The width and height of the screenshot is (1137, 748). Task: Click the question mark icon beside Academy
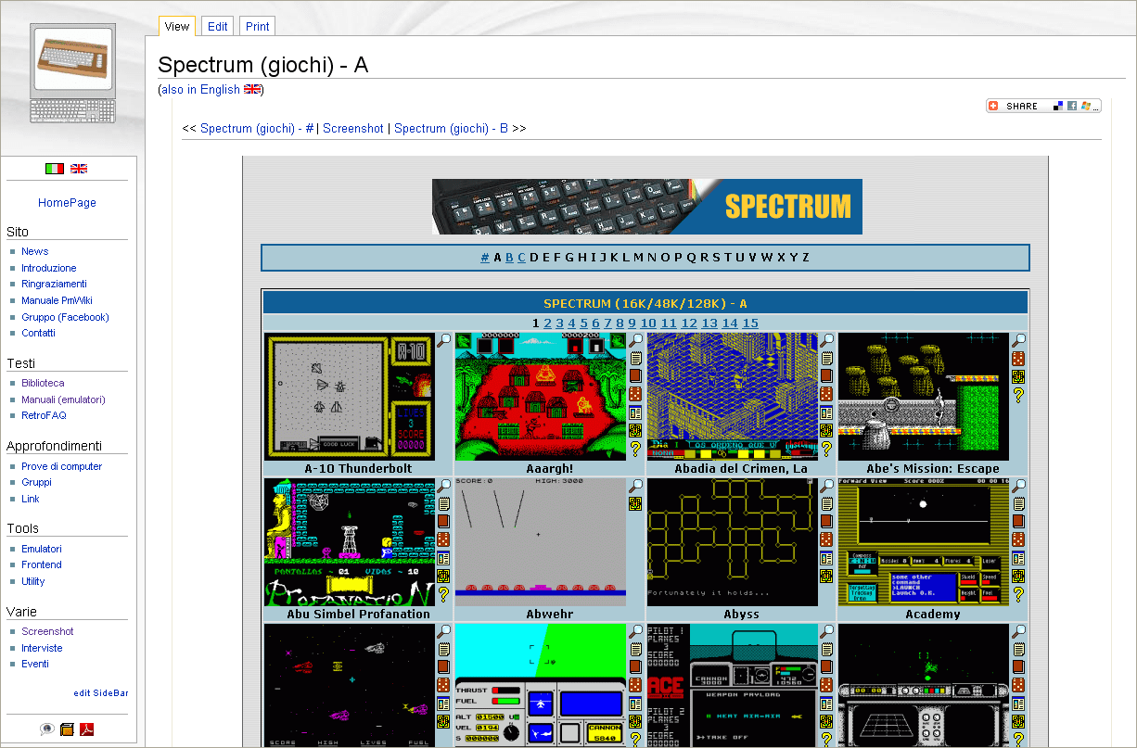point(1018,594)
